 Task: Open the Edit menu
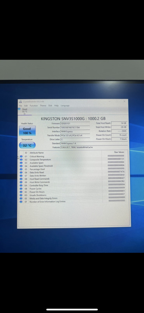coord(26,106)
